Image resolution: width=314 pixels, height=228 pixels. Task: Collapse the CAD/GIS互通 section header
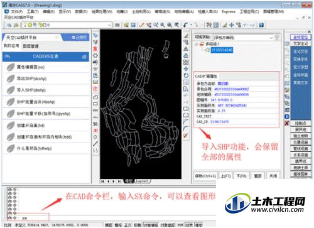click(46, 57)
